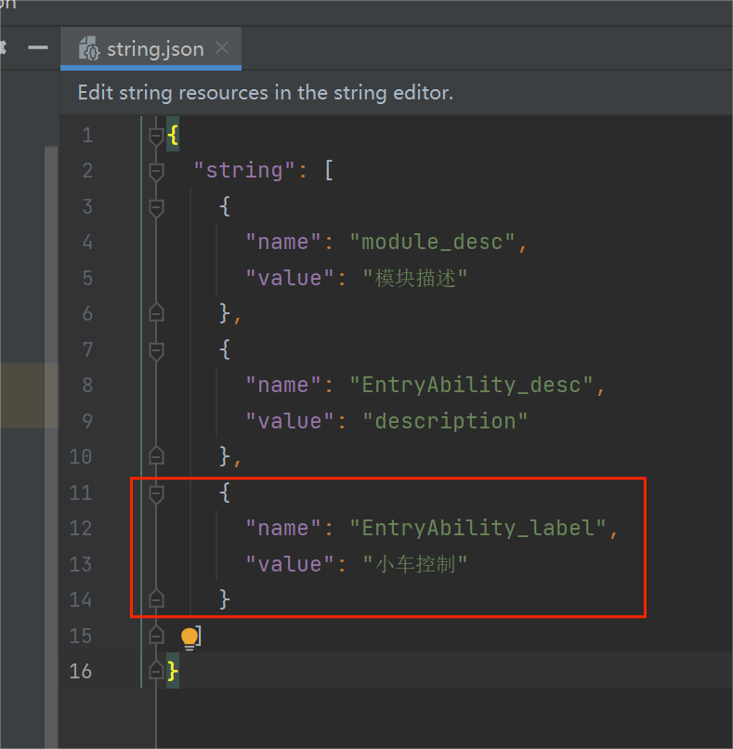Viewport: 733px width, 749px height.
Task: Fold the EntryAbility_desc object at line 7
Action: pos(156,349)
